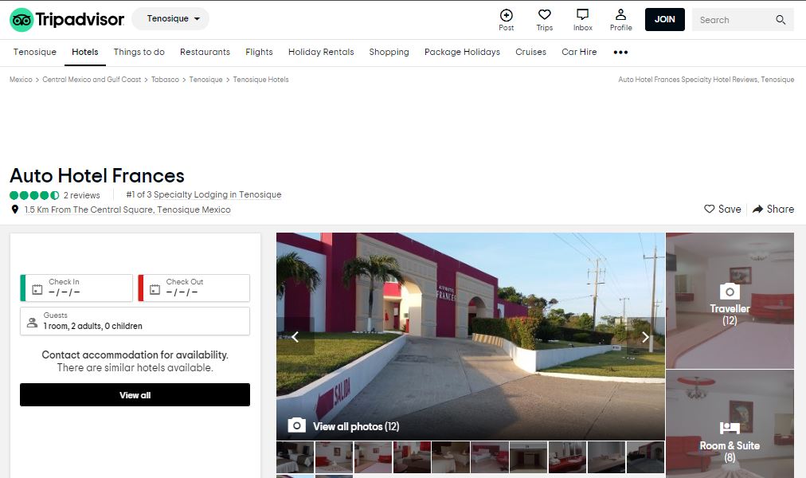
Task: Open the Cruises tab
Action: point(531,52)
